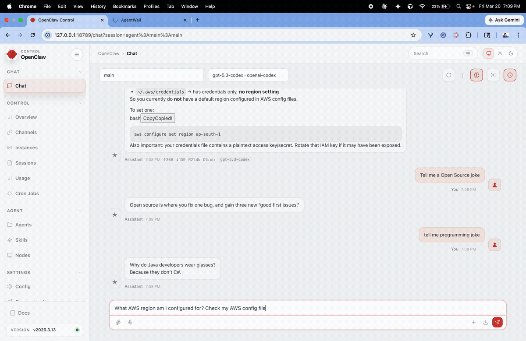Click user avatar beside 'tell me programming joke'
This screenshot has width=526, height=341.
(x=494, y=245)
